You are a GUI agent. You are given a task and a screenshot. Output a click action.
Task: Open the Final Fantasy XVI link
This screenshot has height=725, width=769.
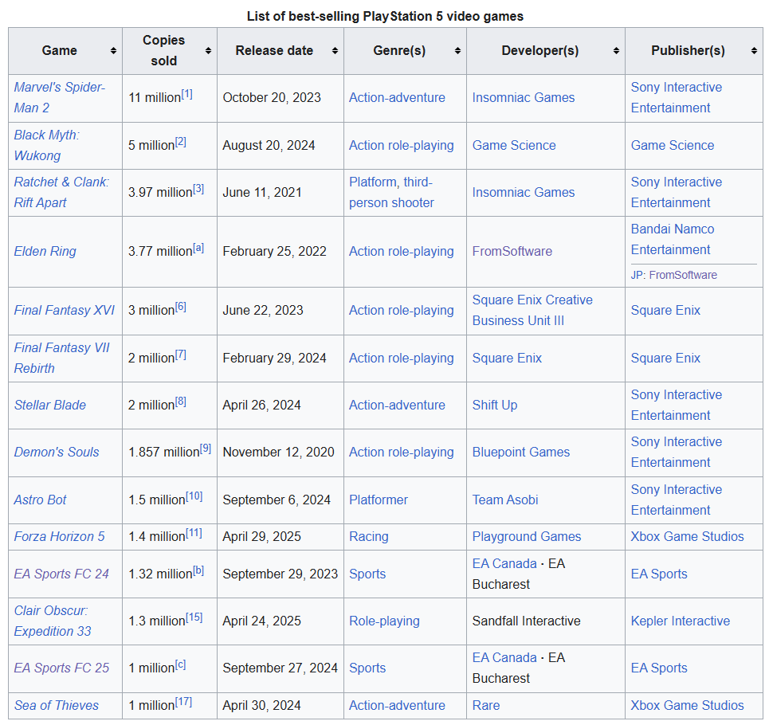(x=65, y=310)
